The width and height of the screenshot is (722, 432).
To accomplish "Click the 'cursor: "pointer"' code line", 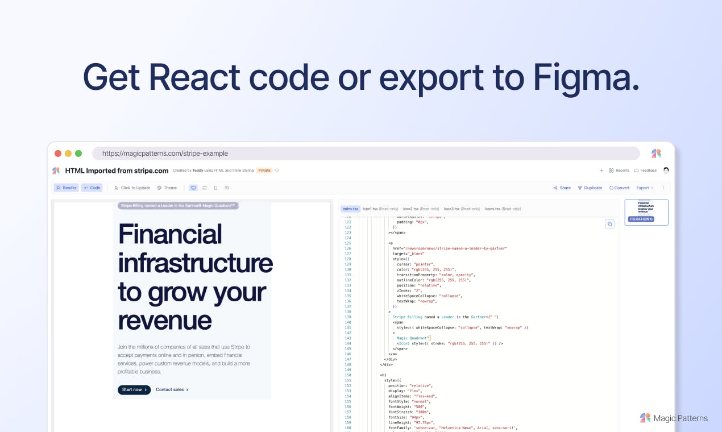I will [x=416, y=264].
